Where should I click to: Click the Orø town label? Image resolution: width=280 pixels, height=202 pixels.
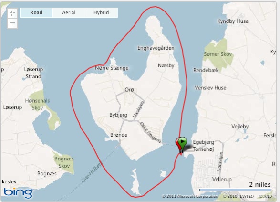pos(129,90)
